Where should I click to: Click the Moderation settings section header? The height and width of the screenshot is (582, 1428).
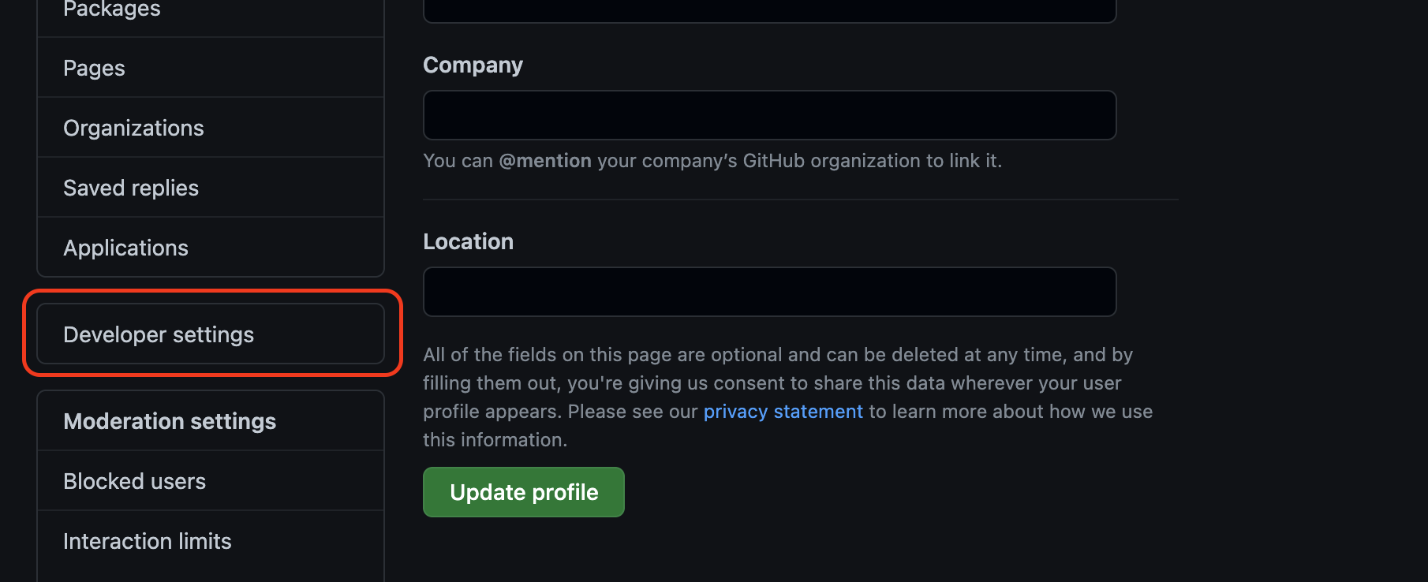pyautogui.click(x=211, y=421)
